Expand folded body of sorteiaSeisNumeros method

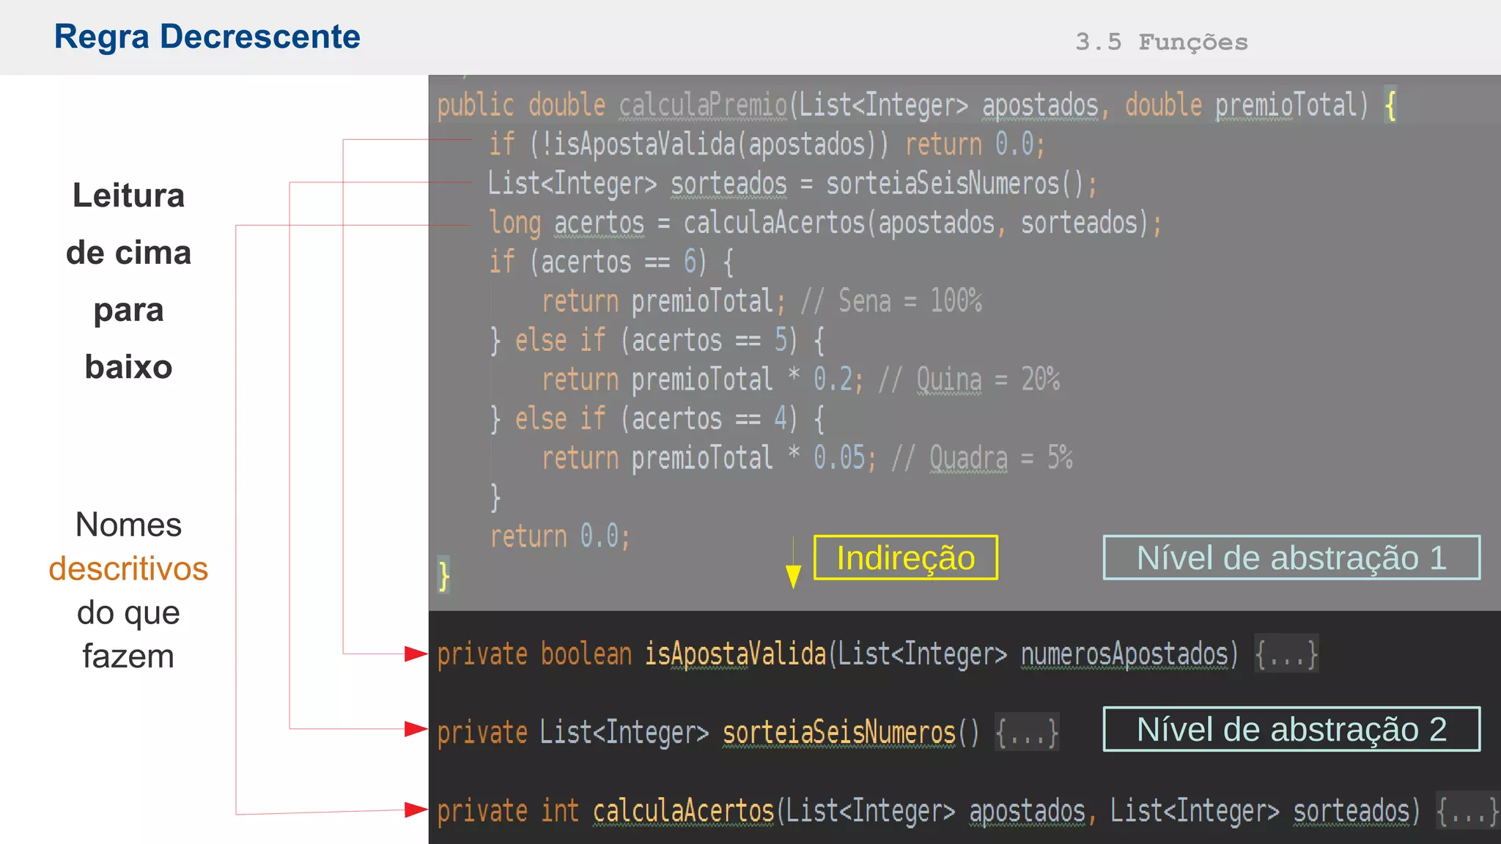(1026, 732)
